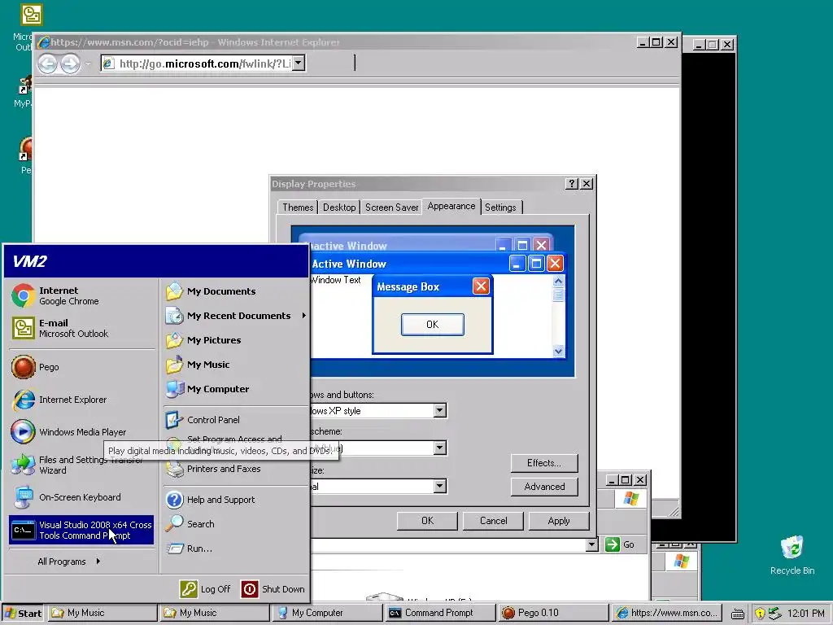Open Search from Start menu
833x625 pixels.
tap(236, 524)
